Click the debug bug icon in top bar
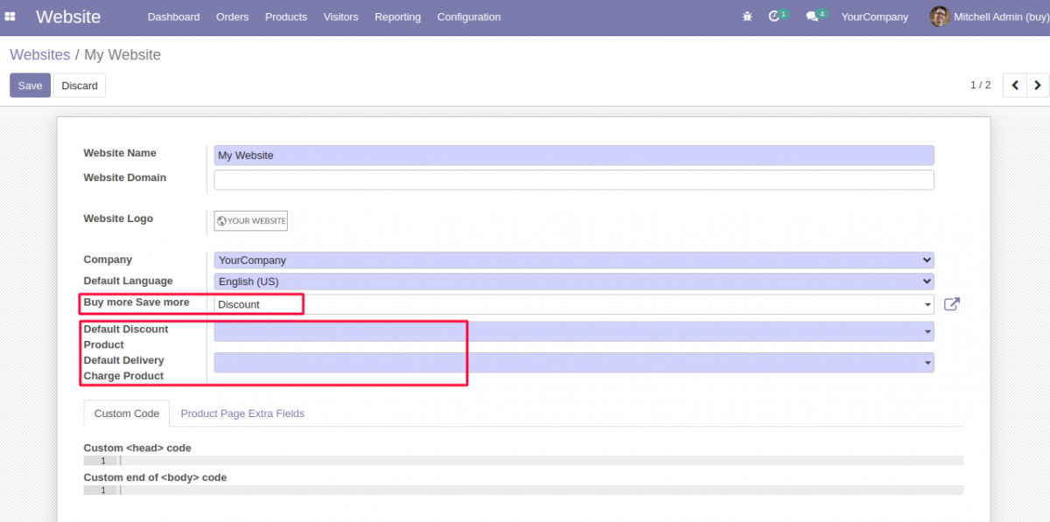The height and width of the screenshot is (522, 1050). click(746, 17)
